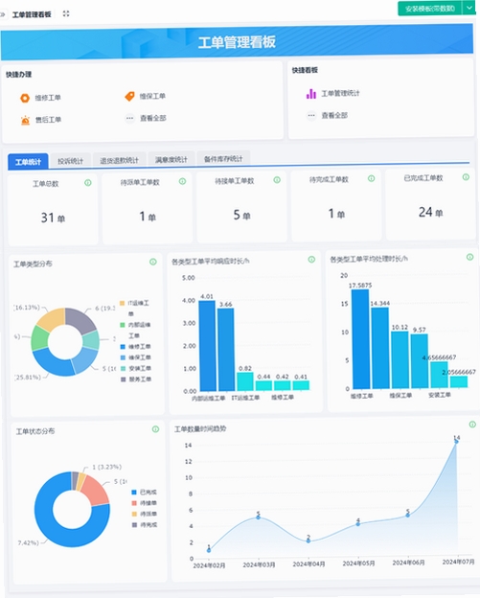Open the 工单管理统计 bar chart icon
Viewport: 480px width, 598px height.
pos(311,94)
